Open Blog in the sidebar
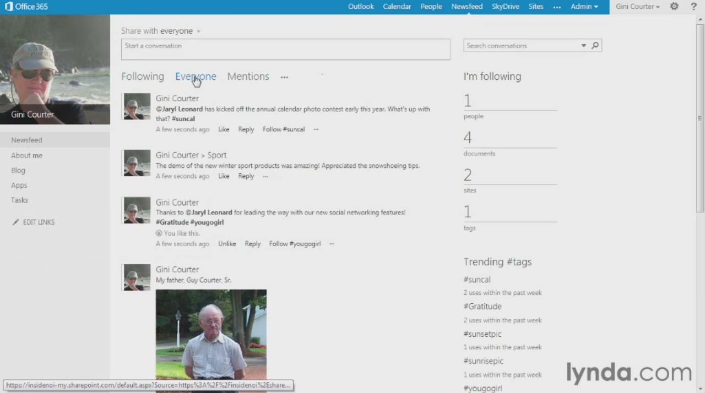705x393 pixels. click(x=18, y=171)
